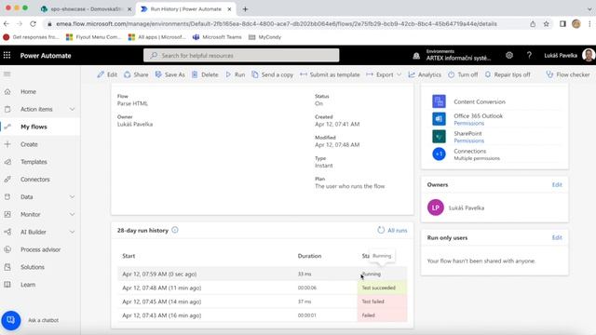This screenshot has height=335, width=596.
Task: Click the browser address bar
Action: pos(277,24)
